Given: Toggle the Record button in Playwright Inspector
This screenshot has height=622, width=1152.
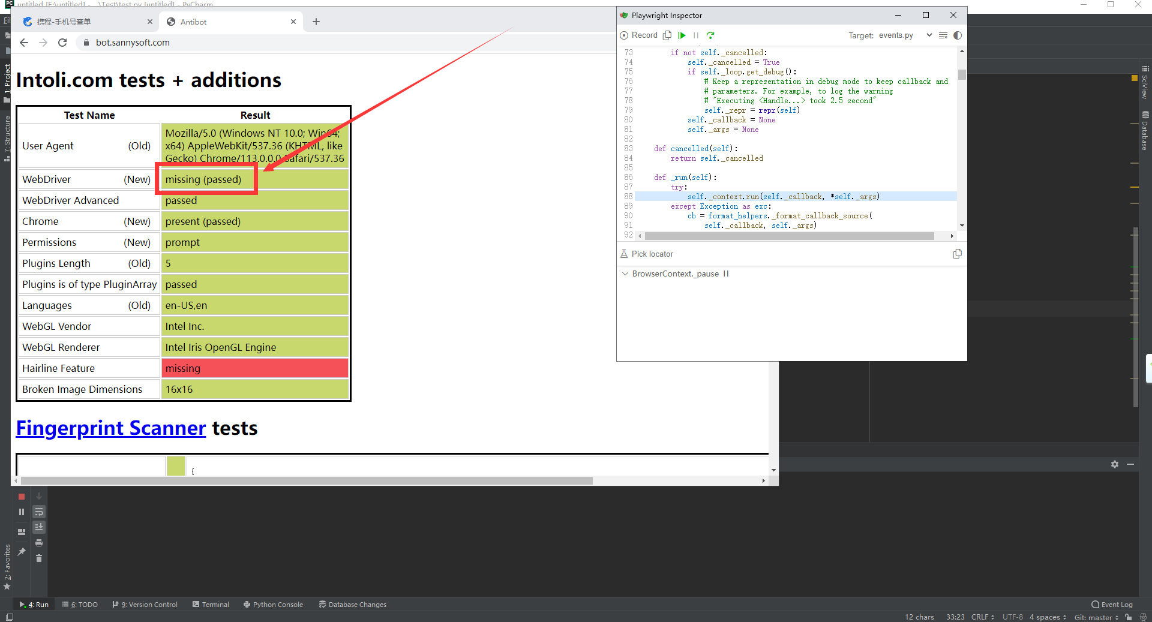Looking at the screenshot, I should pyautogui.click(x=639, y=35).
